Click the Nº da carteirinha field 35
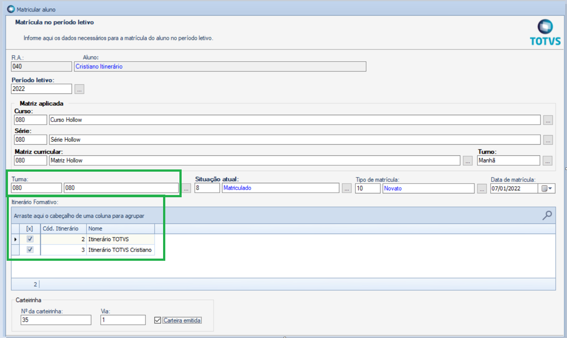 [x=56, y=319]
